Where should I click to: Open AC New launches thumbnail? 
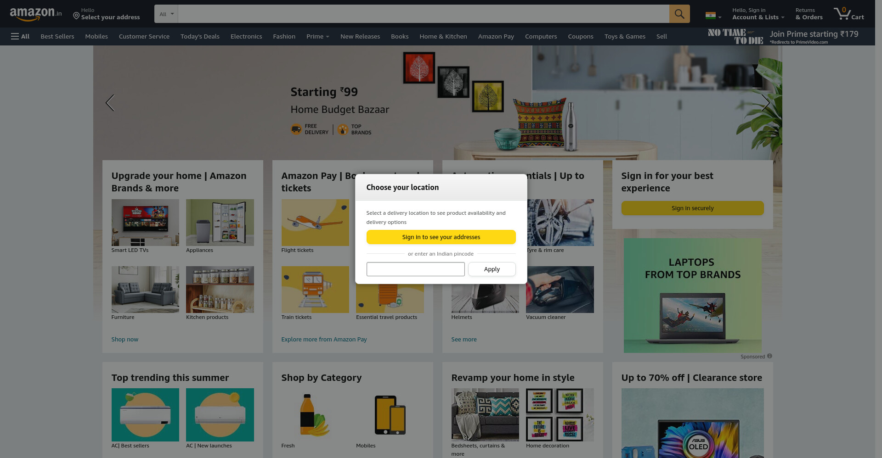coord(220,415)
